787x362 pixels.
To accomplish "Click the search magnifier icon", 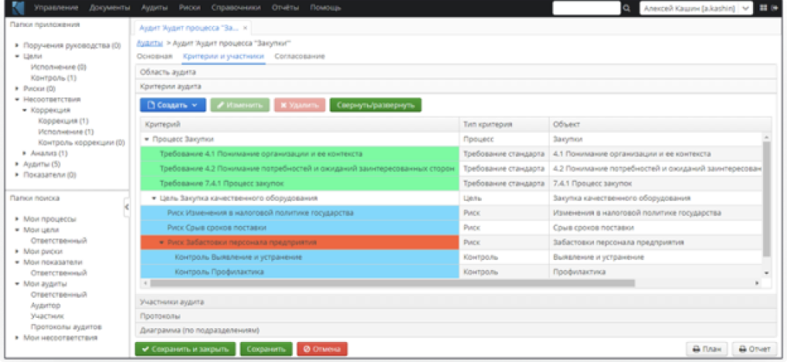I will [627, 8].
